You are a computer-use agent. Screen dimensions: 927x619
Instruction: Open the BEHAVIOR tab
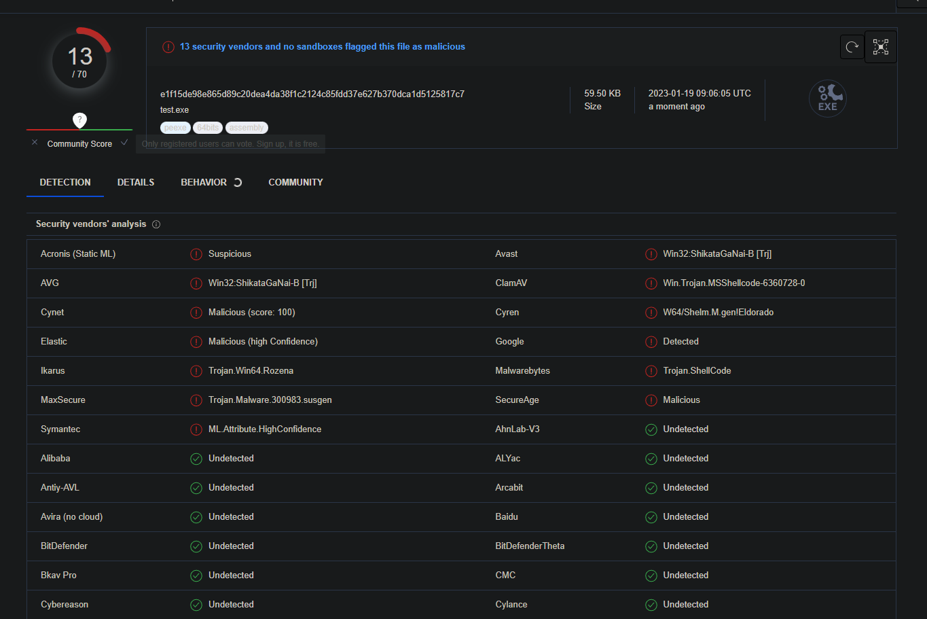pos(204,182)
